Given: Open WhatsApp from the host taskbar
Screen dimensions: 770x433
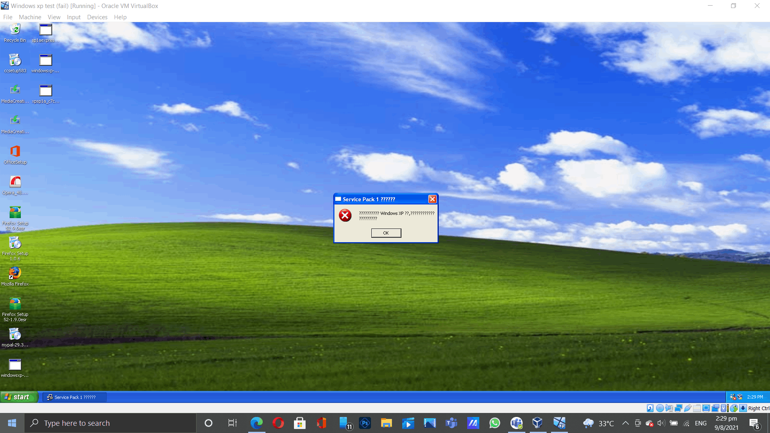Looking at the screenshot, I should (x=495, y=423).
